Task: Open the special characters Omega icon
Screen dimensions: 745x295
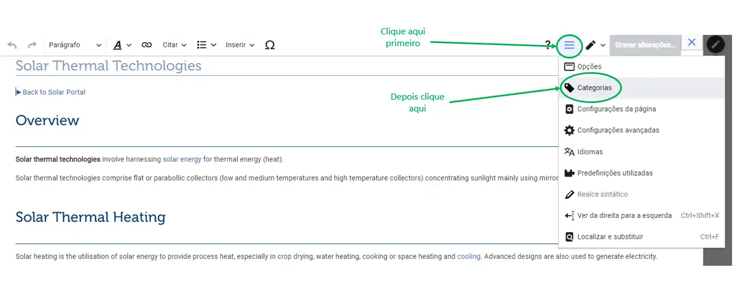Action: point(270,45)
